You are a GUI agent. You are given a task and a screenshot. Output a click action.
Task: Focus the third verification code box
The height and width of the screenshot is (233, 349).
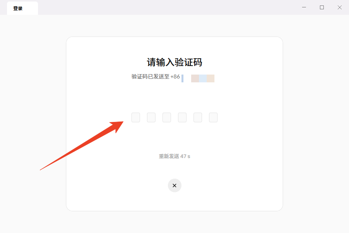point(167,118)
